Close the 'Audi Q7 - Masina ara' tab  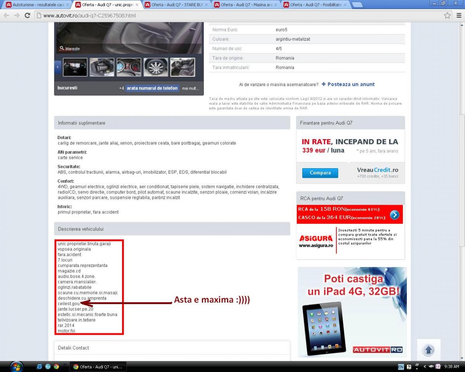[x=276, y=5]
